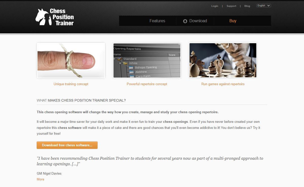This screenshot has width=304, height=187.
Task: Open the Download menu item
Action: coord(198,21)
